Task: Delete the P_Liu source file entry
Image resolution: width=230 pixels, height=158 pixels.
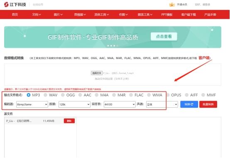Action: click(69, 121)
